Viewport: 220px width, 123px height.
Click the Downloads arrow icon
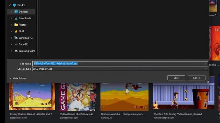tap(16, 18)
